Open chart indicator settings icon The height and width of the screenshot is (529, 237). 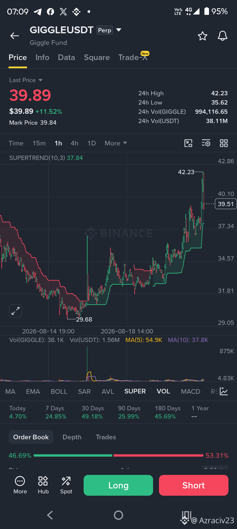pyautogui.click(x=206, y=143)
